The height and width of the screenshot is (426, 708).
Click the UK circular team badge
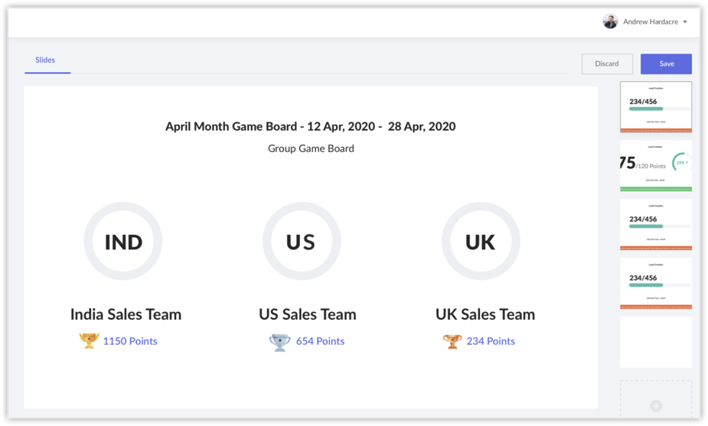click(x=481, y=242)
